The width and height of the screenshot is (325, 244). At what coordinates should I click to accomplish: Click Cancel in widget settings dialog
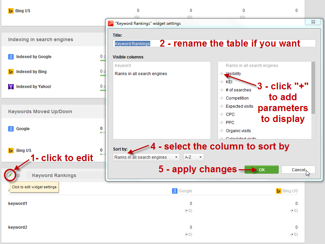(298, 170)
